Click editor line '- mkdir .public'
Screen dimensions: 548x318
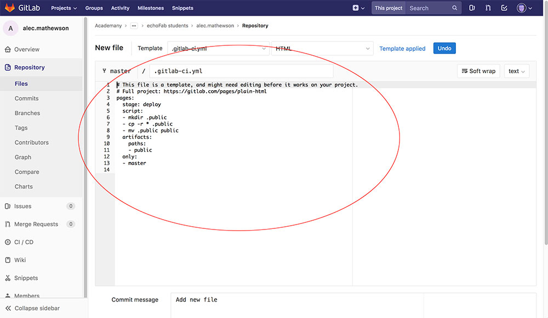[144, 117]
